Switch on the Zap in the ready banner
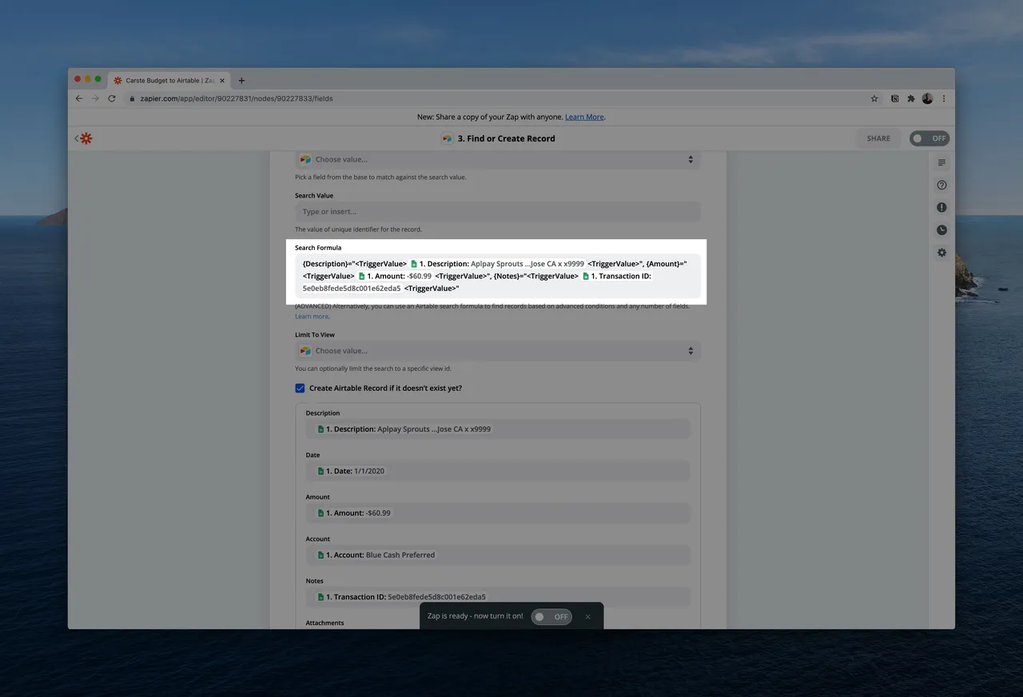Viewport: 1023px width, 697px height. pos(551,616)
